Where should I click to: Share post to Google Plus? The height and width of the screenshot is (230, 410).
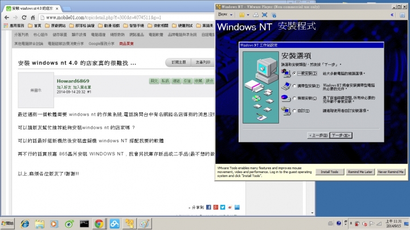215,207
